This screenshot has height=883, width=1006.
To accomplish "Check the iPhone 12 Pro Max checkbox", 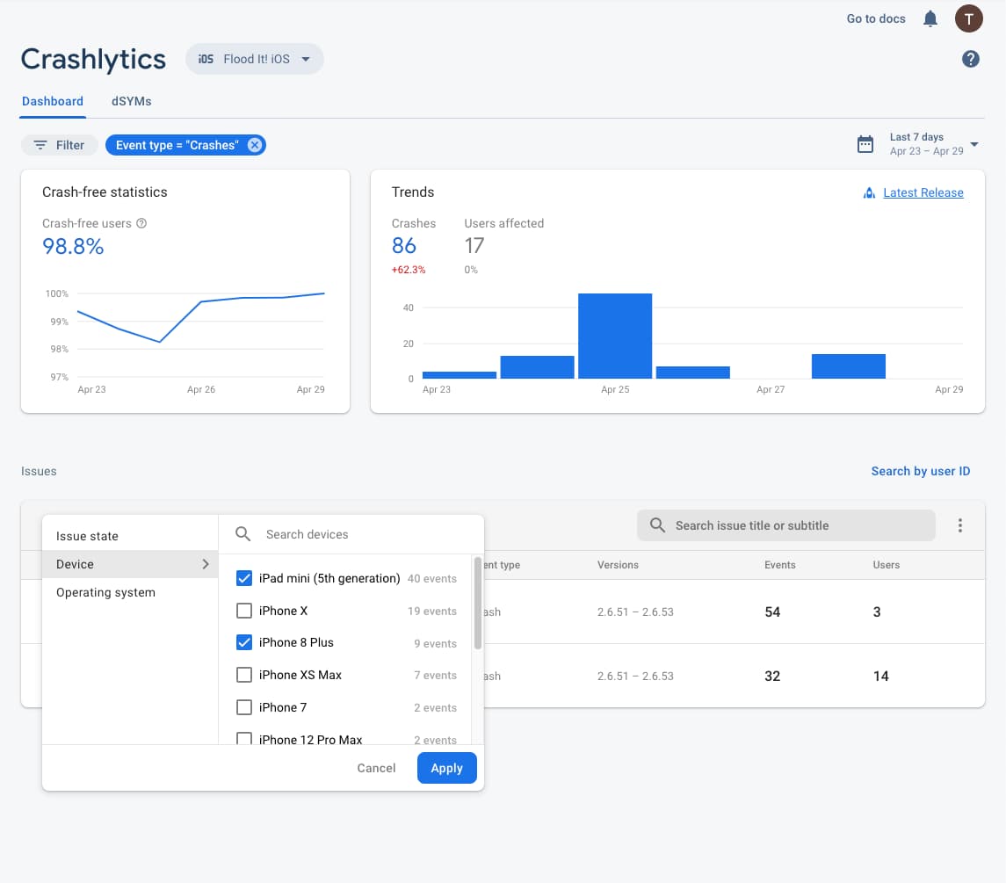I will (x=243, y=739).
